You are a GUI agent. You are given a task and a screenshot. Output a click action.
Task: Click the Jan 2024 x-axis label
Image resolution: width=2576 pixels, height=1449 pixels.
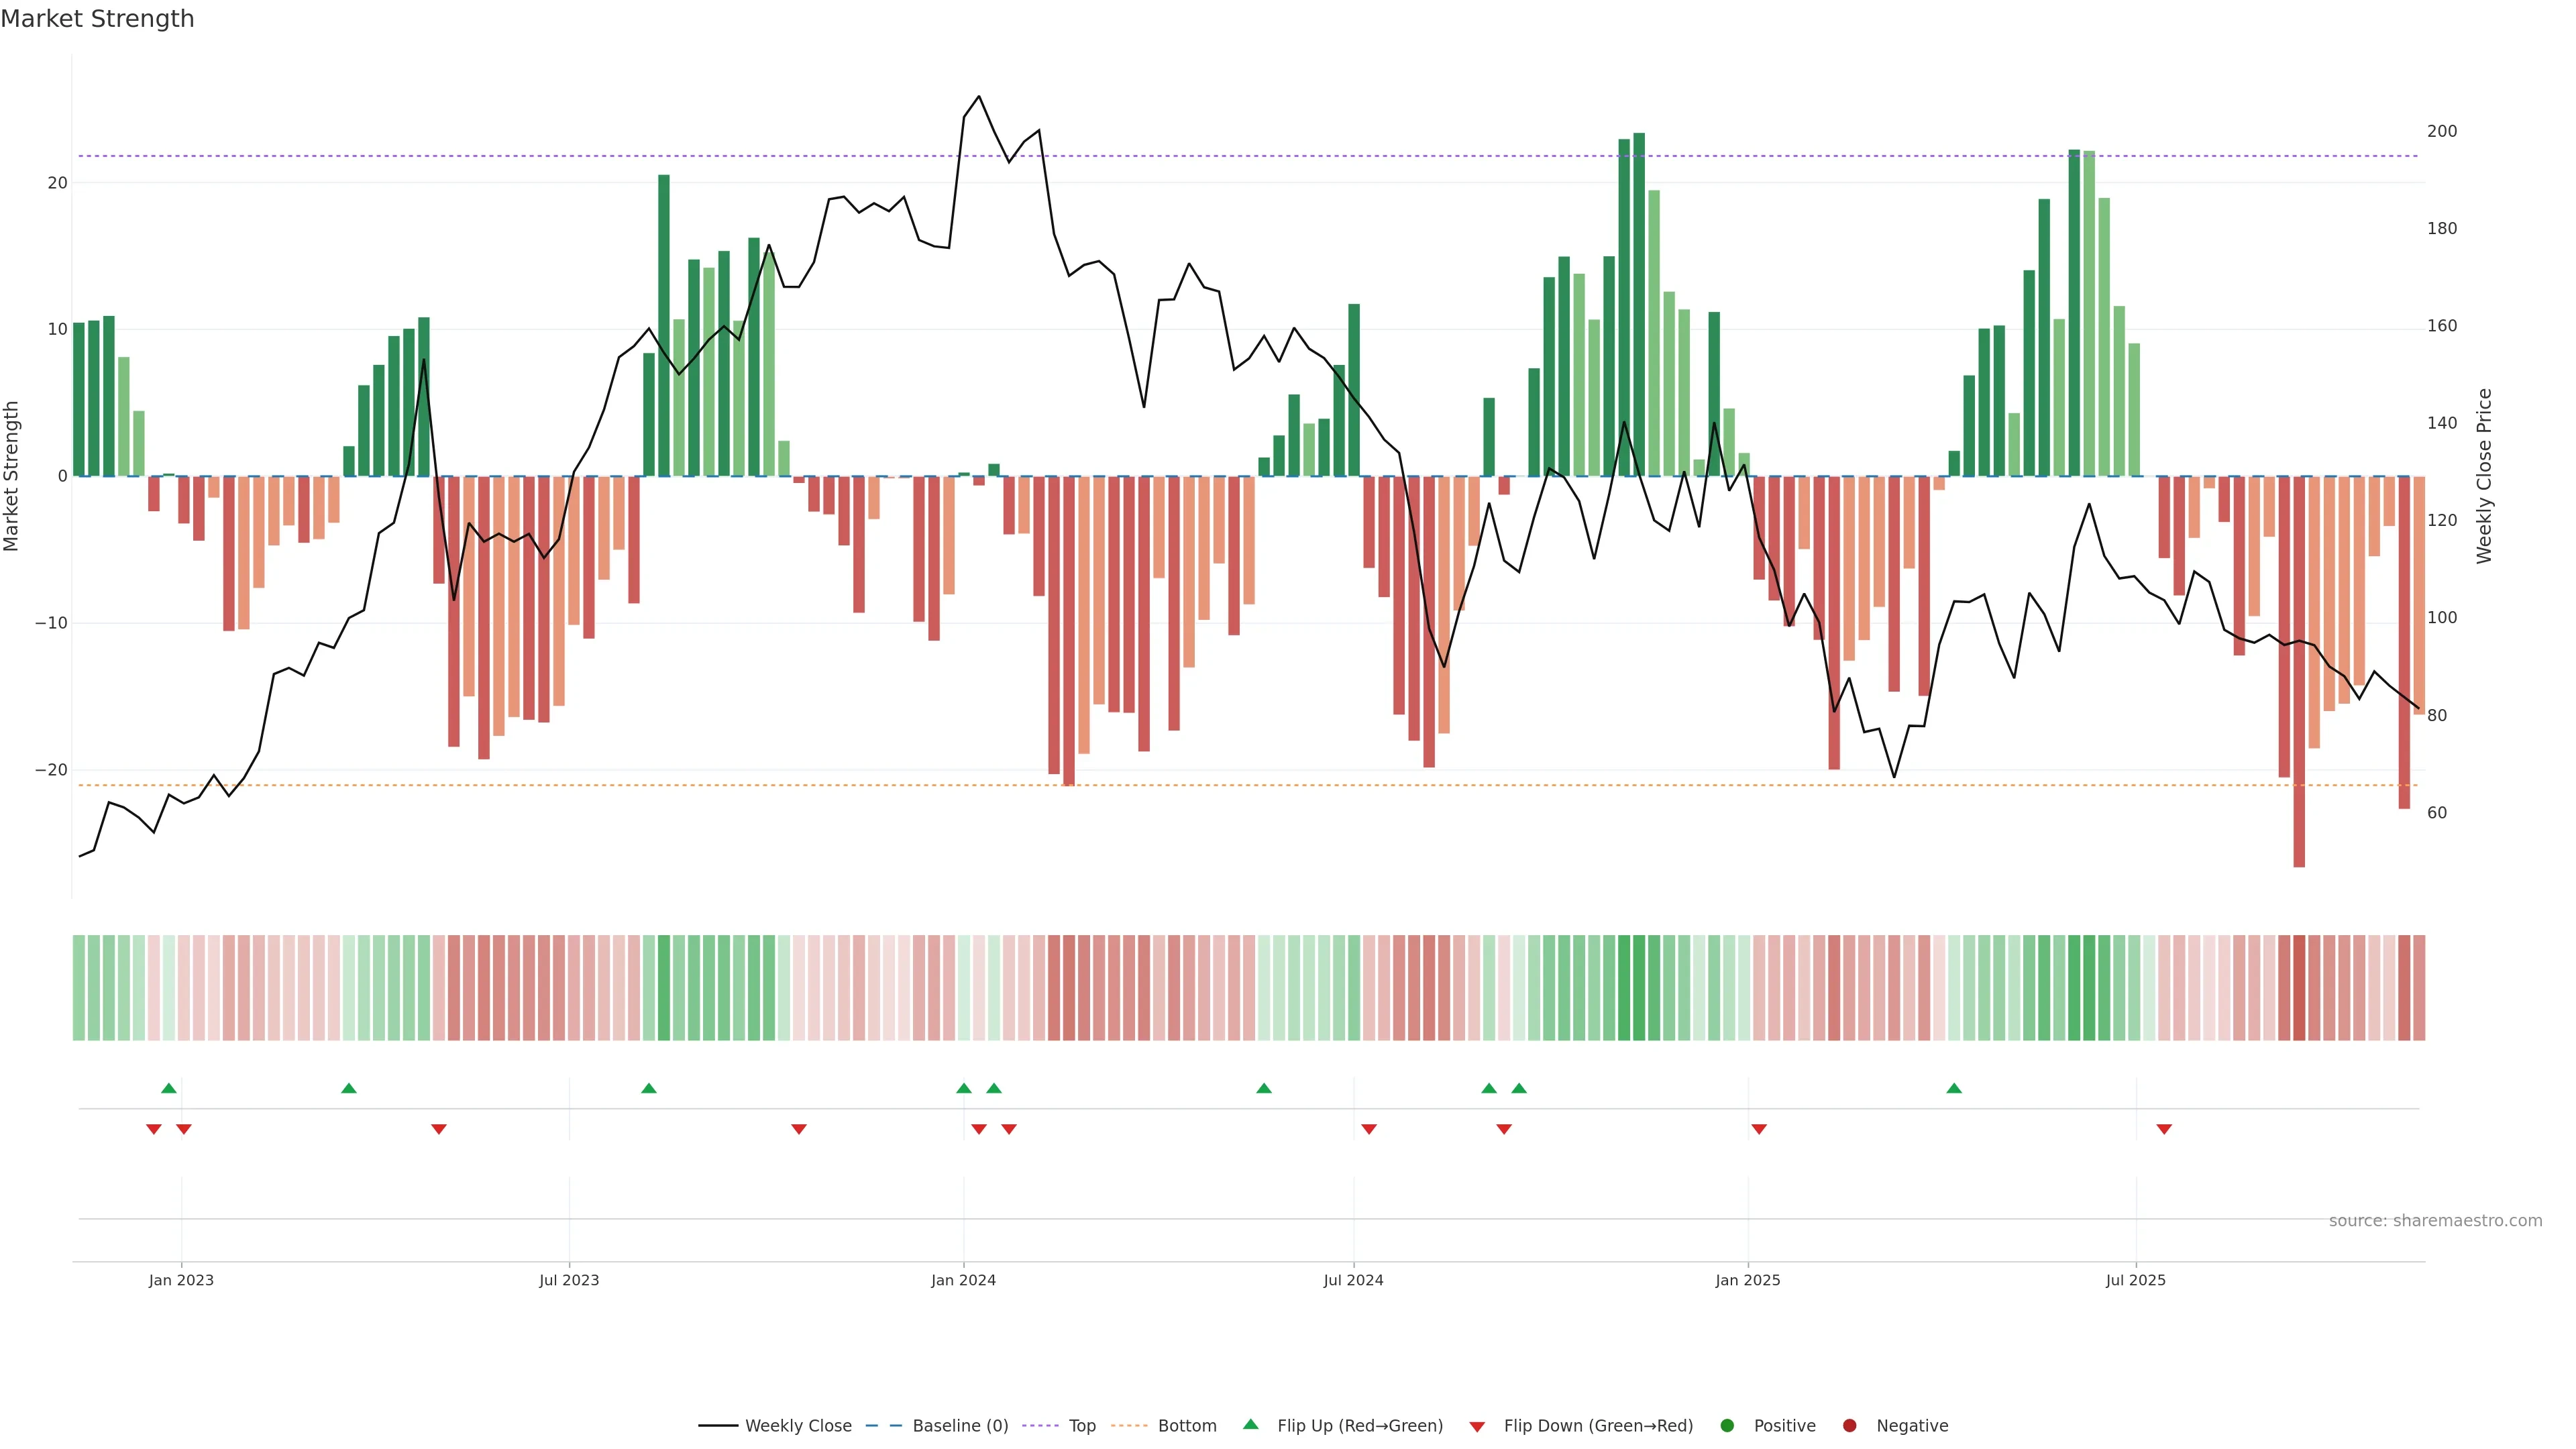coord(963,1280)
